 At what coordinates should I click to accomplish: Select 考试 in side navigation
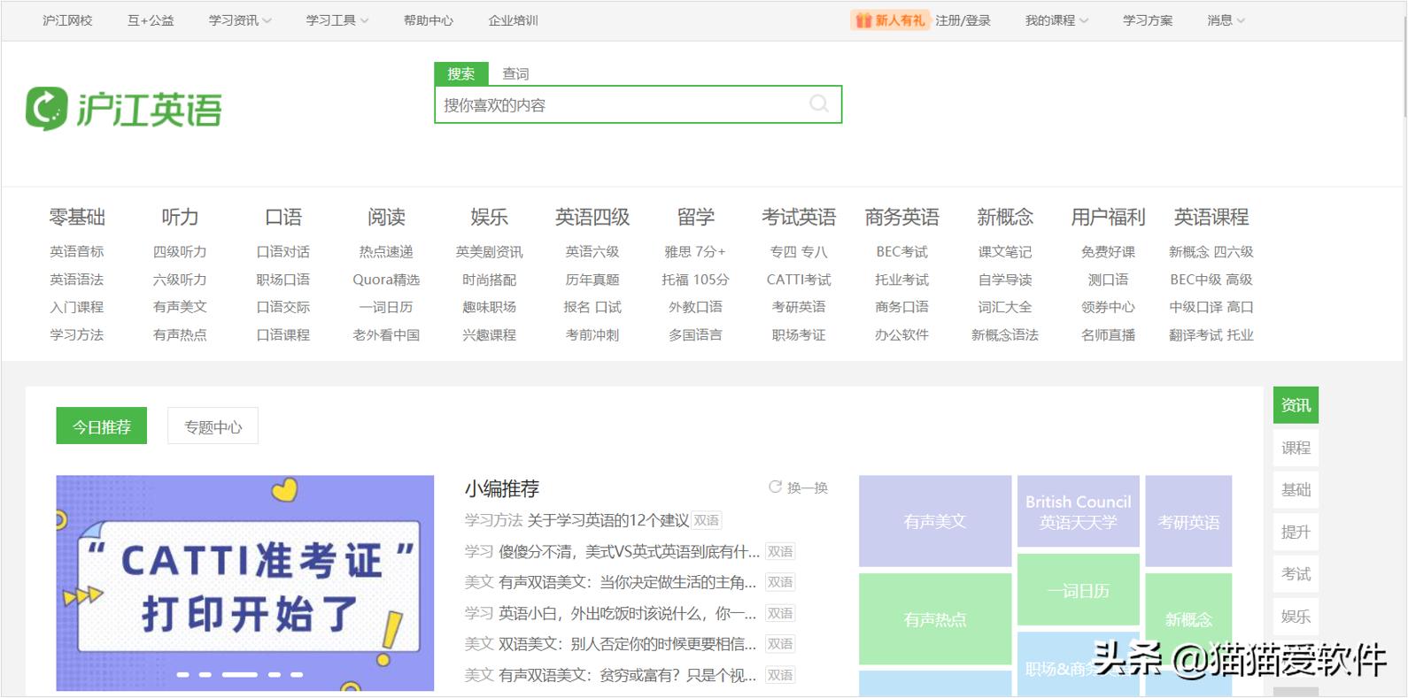[x=1296, y=574]
